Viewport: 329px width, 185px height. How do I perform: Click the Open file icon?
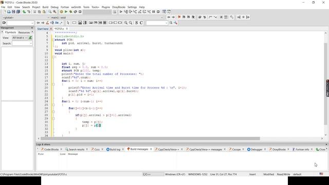point(9,12)
